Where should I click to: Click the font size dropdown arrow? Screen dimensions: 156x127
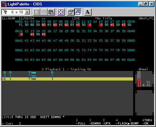click(x=27, y=12)
